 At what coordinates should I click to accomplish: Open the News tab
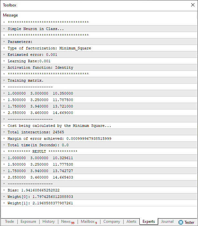[67, 221]
